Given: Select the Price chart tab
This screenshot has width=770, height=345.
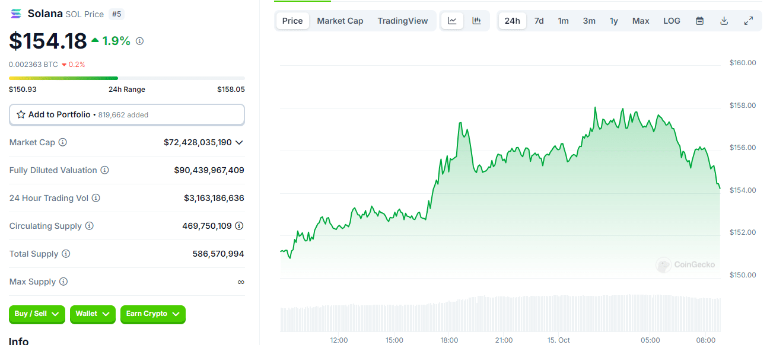Looking at the screenshot, I should (292, 21).
